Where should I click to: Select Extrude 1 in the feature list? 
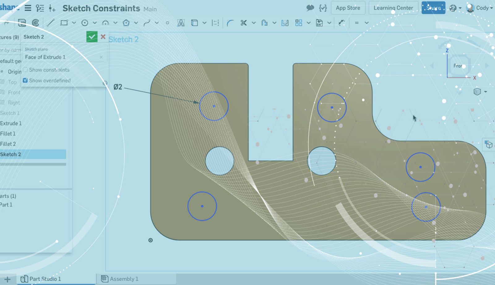[x=11, y=123]
